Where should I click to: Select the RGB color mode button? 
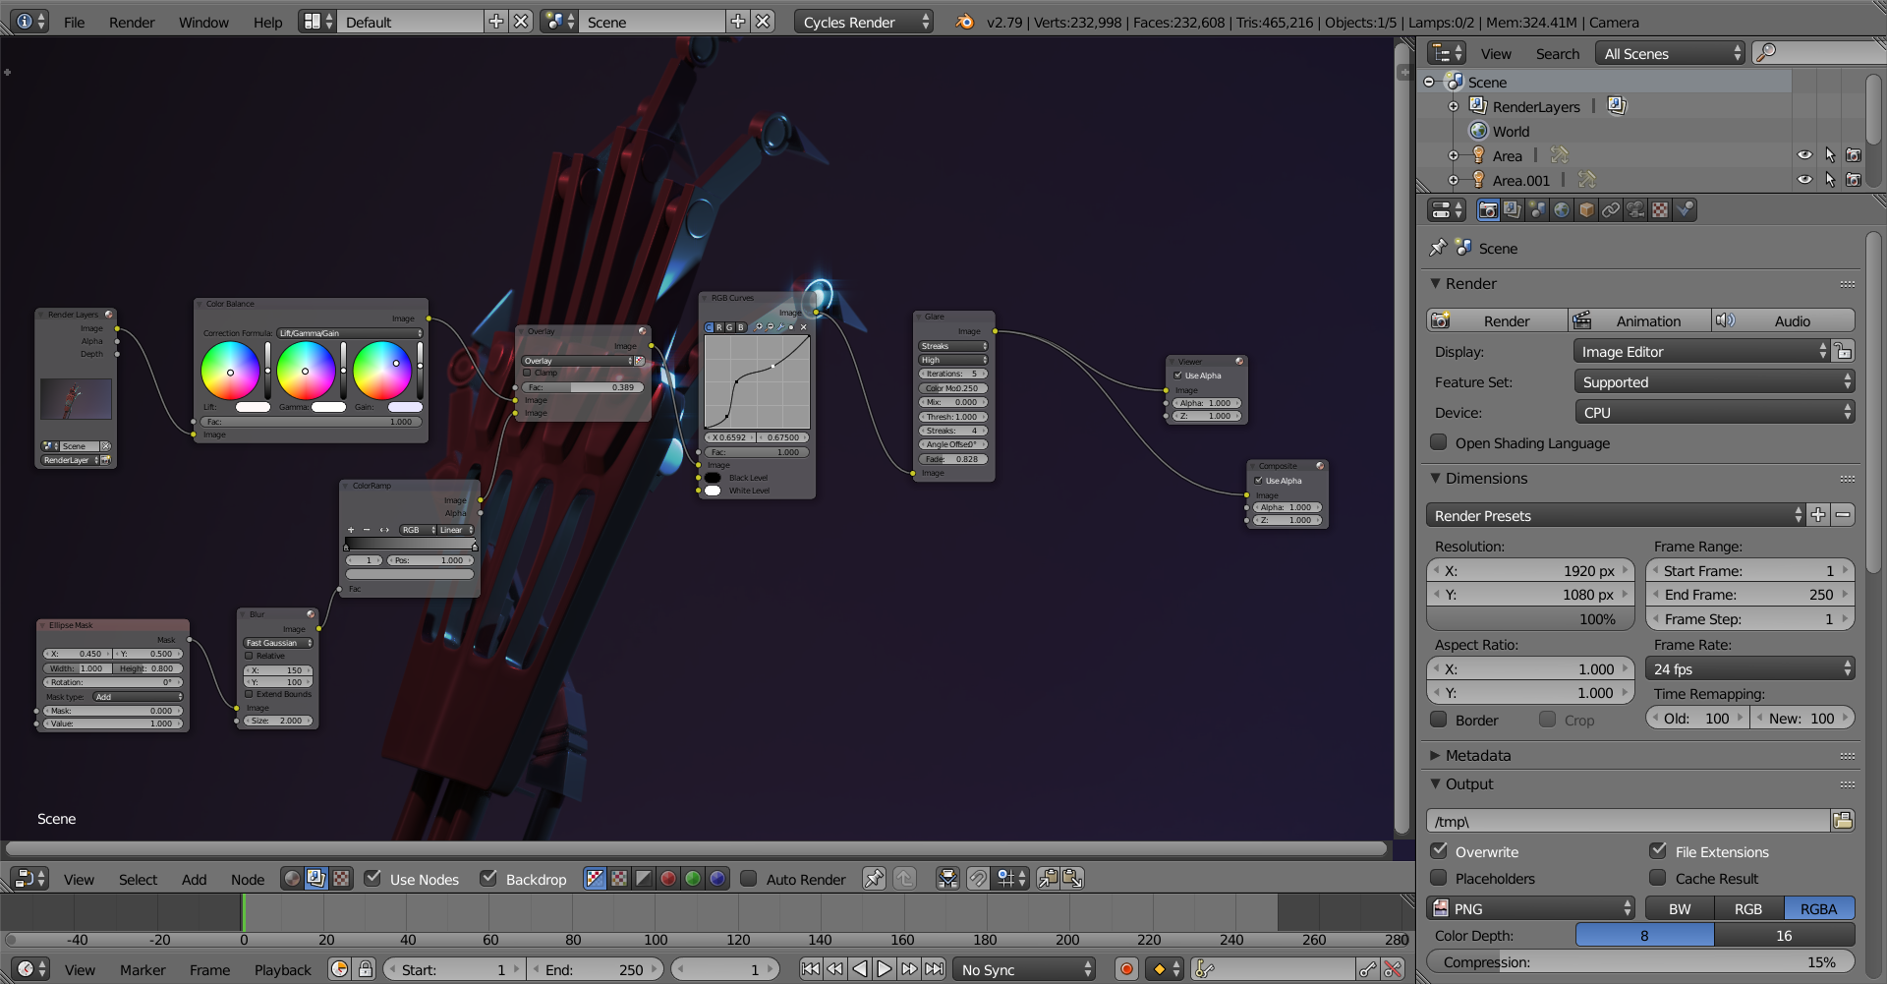tap(1747, 908)
